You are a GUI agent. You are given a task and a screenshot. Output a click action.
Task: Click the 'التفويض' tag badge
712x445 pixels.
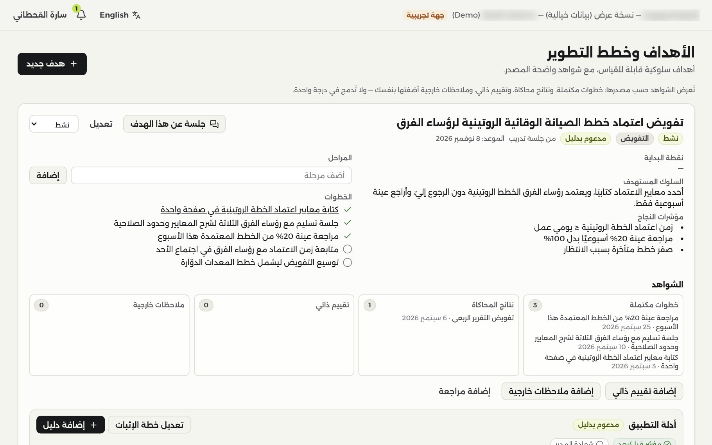coord(635,138)
